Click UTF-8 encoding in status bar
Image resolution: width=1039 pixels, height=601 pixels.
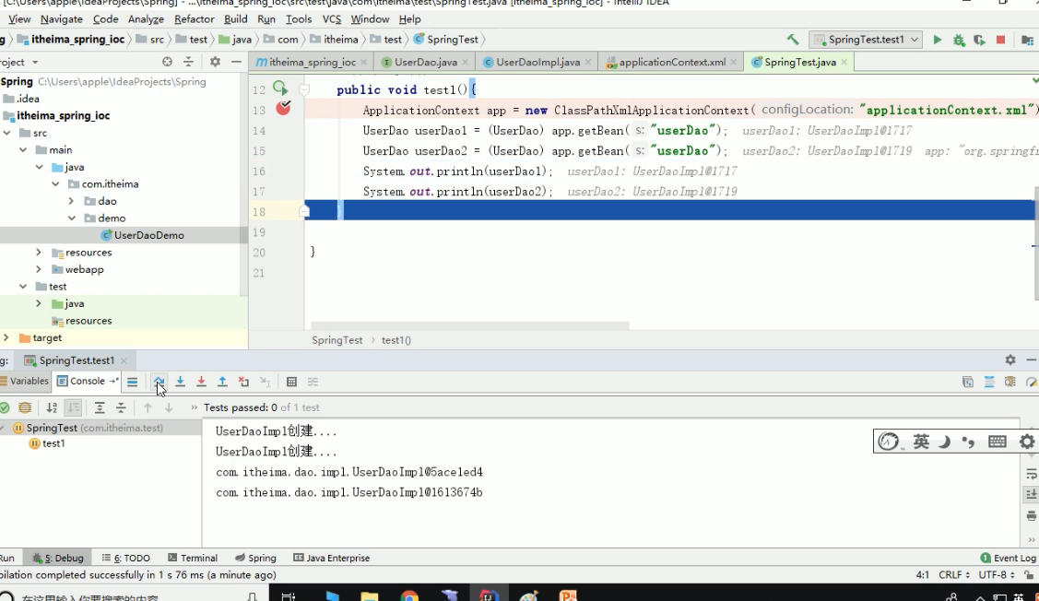(x=997, y=575)
